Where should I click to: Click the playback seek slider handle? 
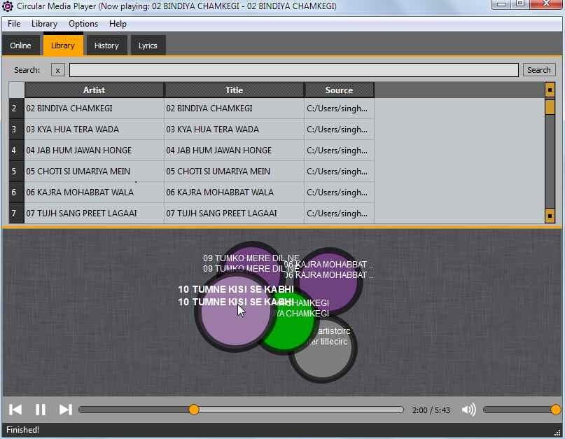click(194, 410)
